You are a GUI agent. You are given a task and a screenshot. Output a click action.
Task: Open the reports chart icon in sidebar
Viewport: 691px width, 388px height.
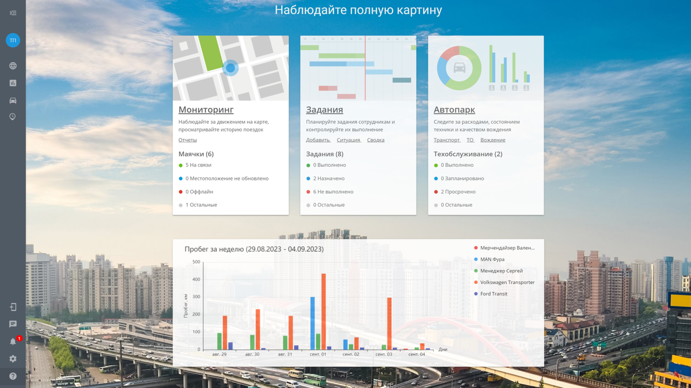pyautogui.click(x=13, y=83)
